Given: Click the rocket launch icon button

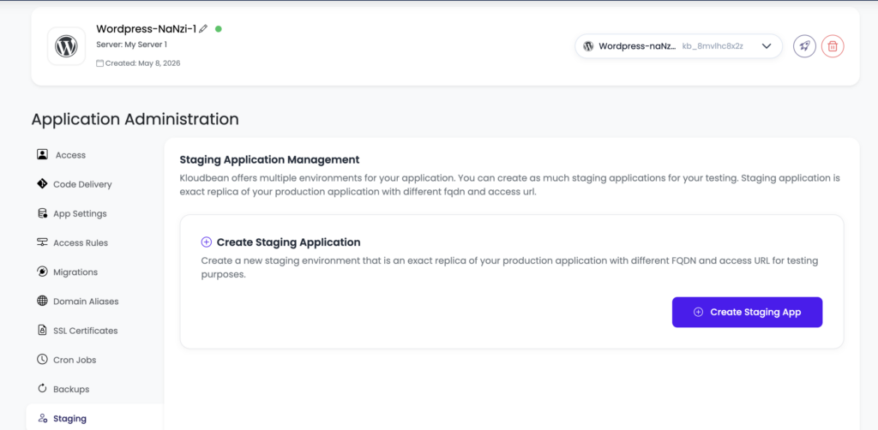Looking at the screenshot, I should coord(804,46).
